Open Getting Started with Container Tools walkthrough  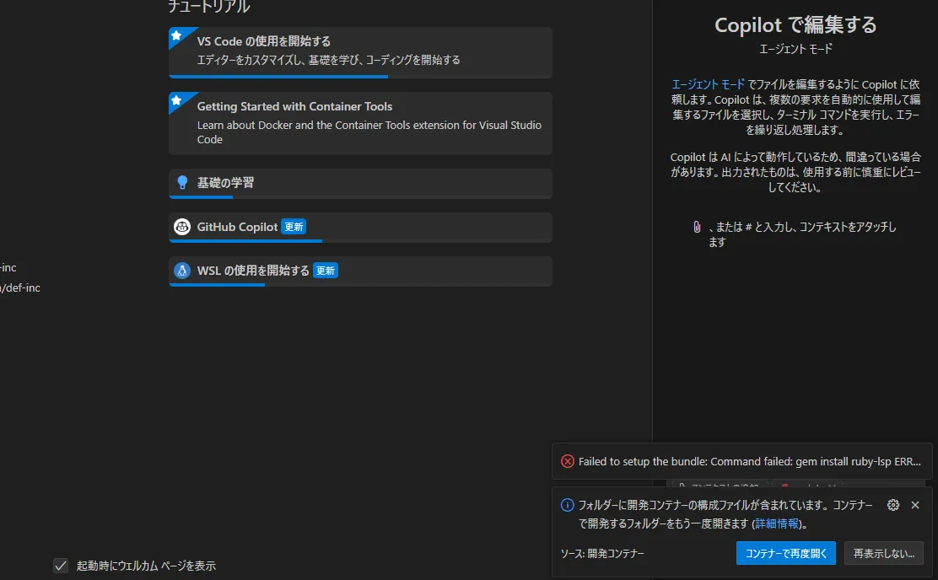[x=360, y=123]
